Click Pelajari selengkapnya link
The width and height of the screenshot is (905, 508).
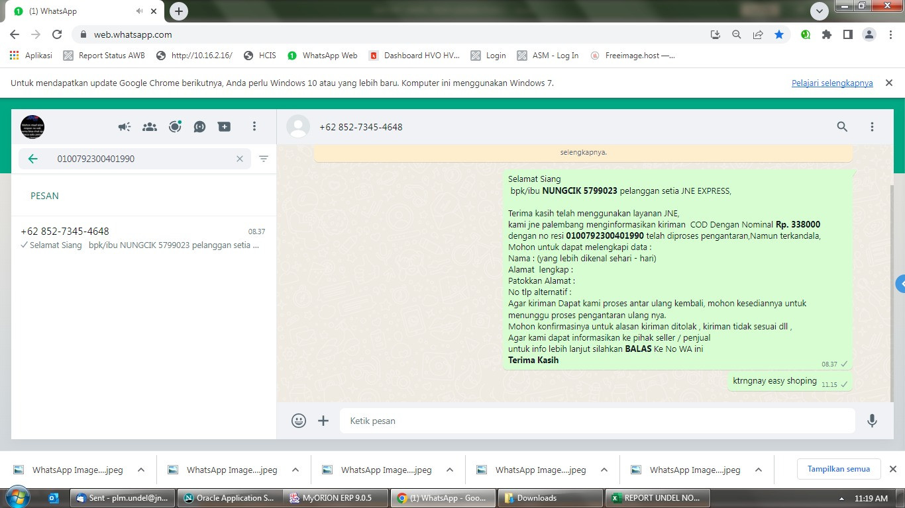click(832, 83)
